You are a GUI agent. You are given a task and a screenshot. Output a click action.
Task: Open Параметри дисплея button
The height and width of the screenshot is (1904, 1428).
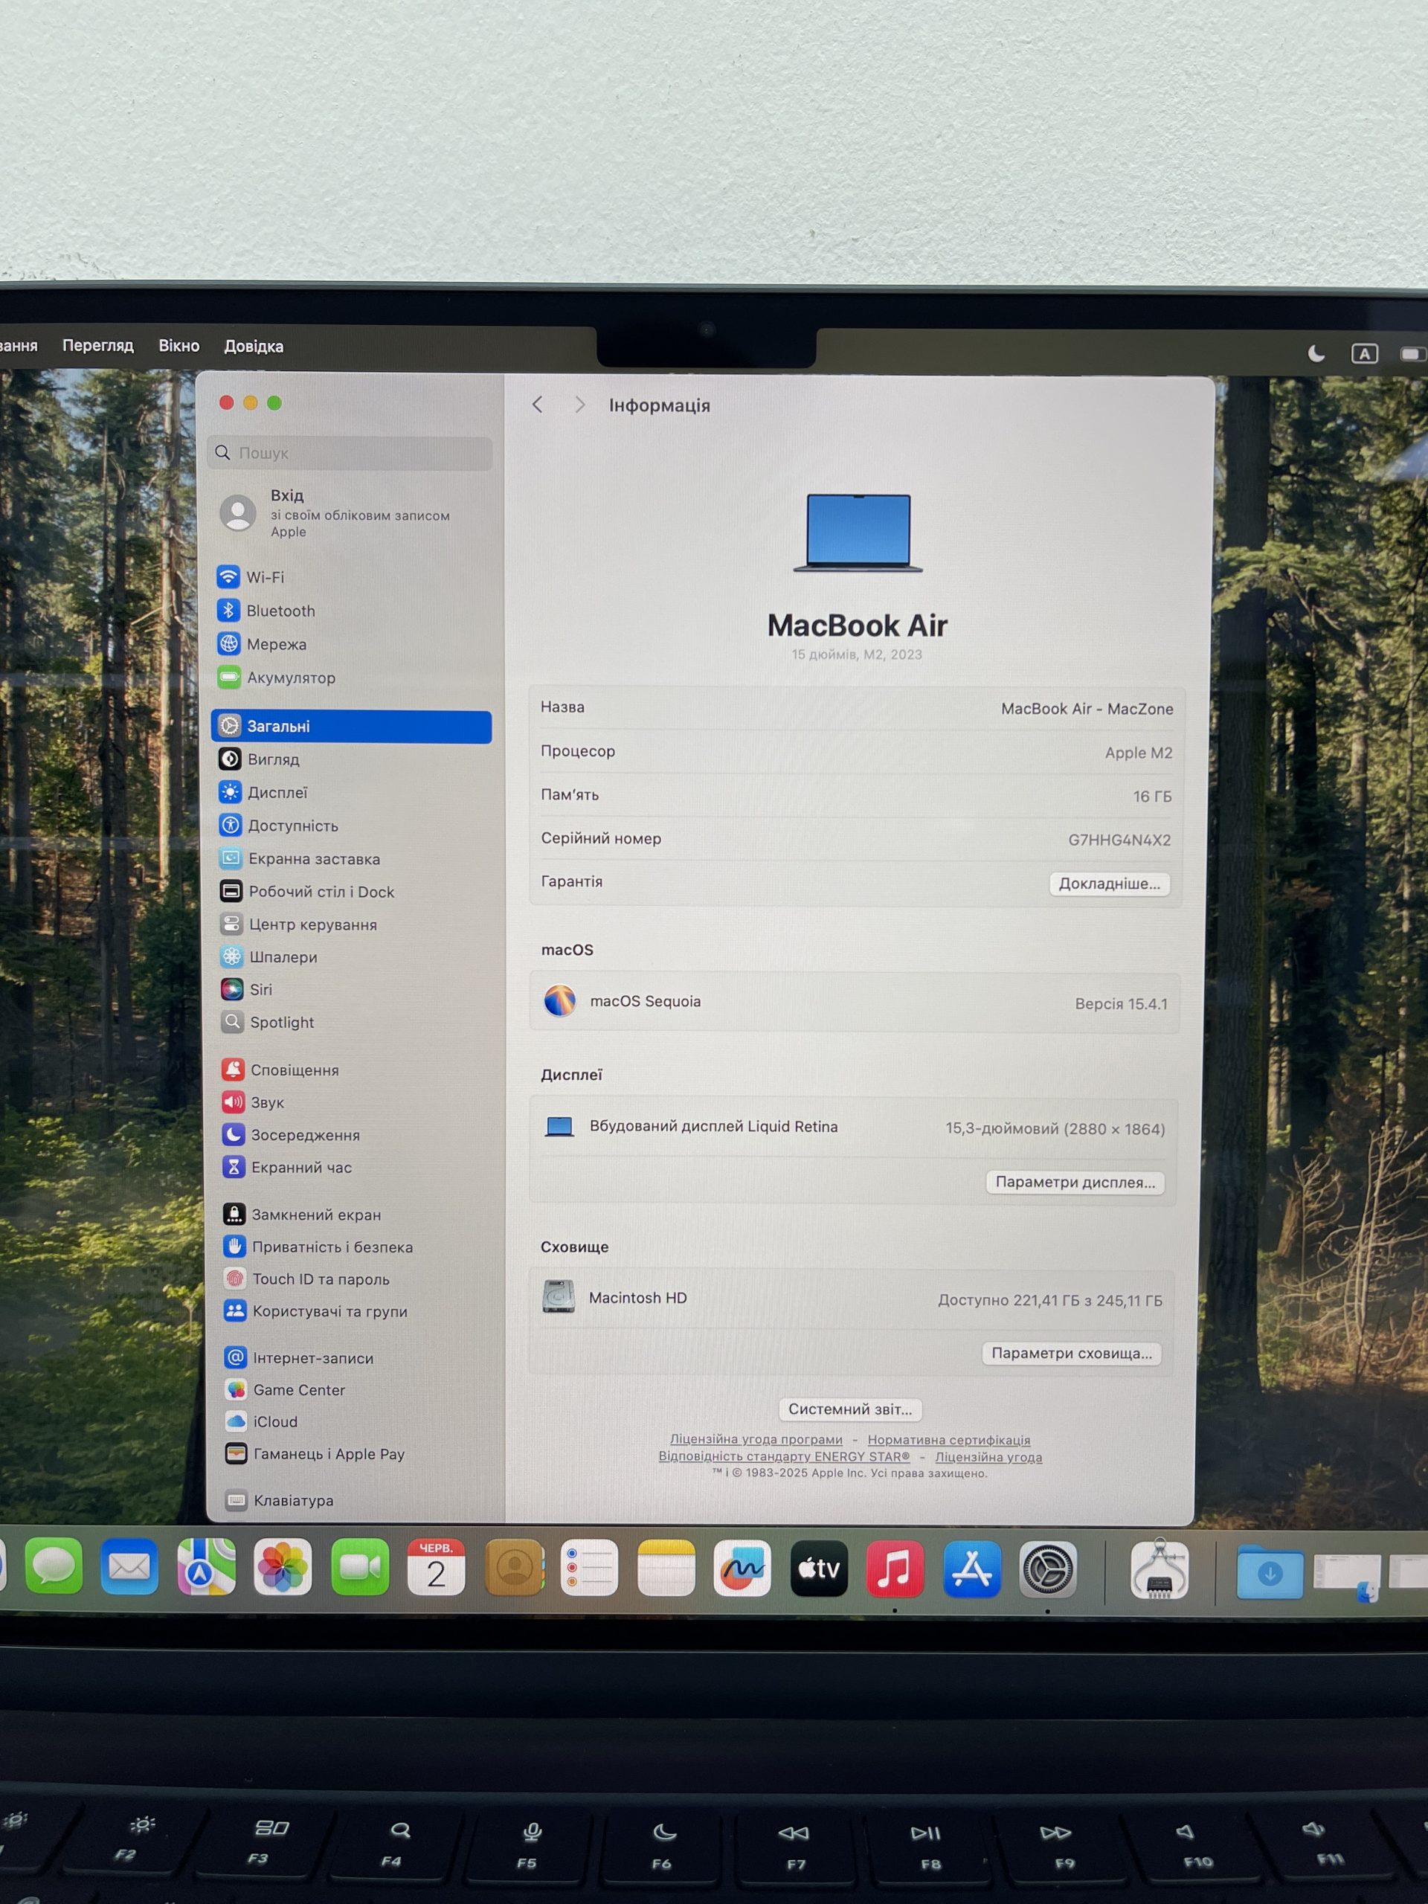(x=1075, y=1183)
